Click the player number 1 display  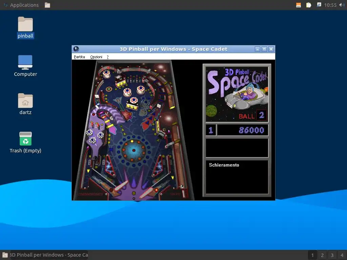pos(211,130)
